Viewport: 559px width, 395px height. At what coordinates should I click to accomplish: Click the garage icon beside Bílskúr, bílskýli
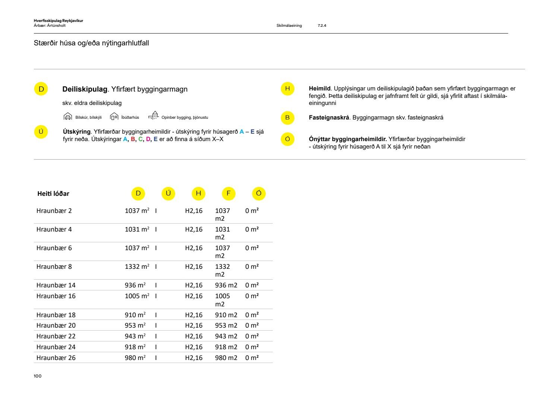(67, 117)
